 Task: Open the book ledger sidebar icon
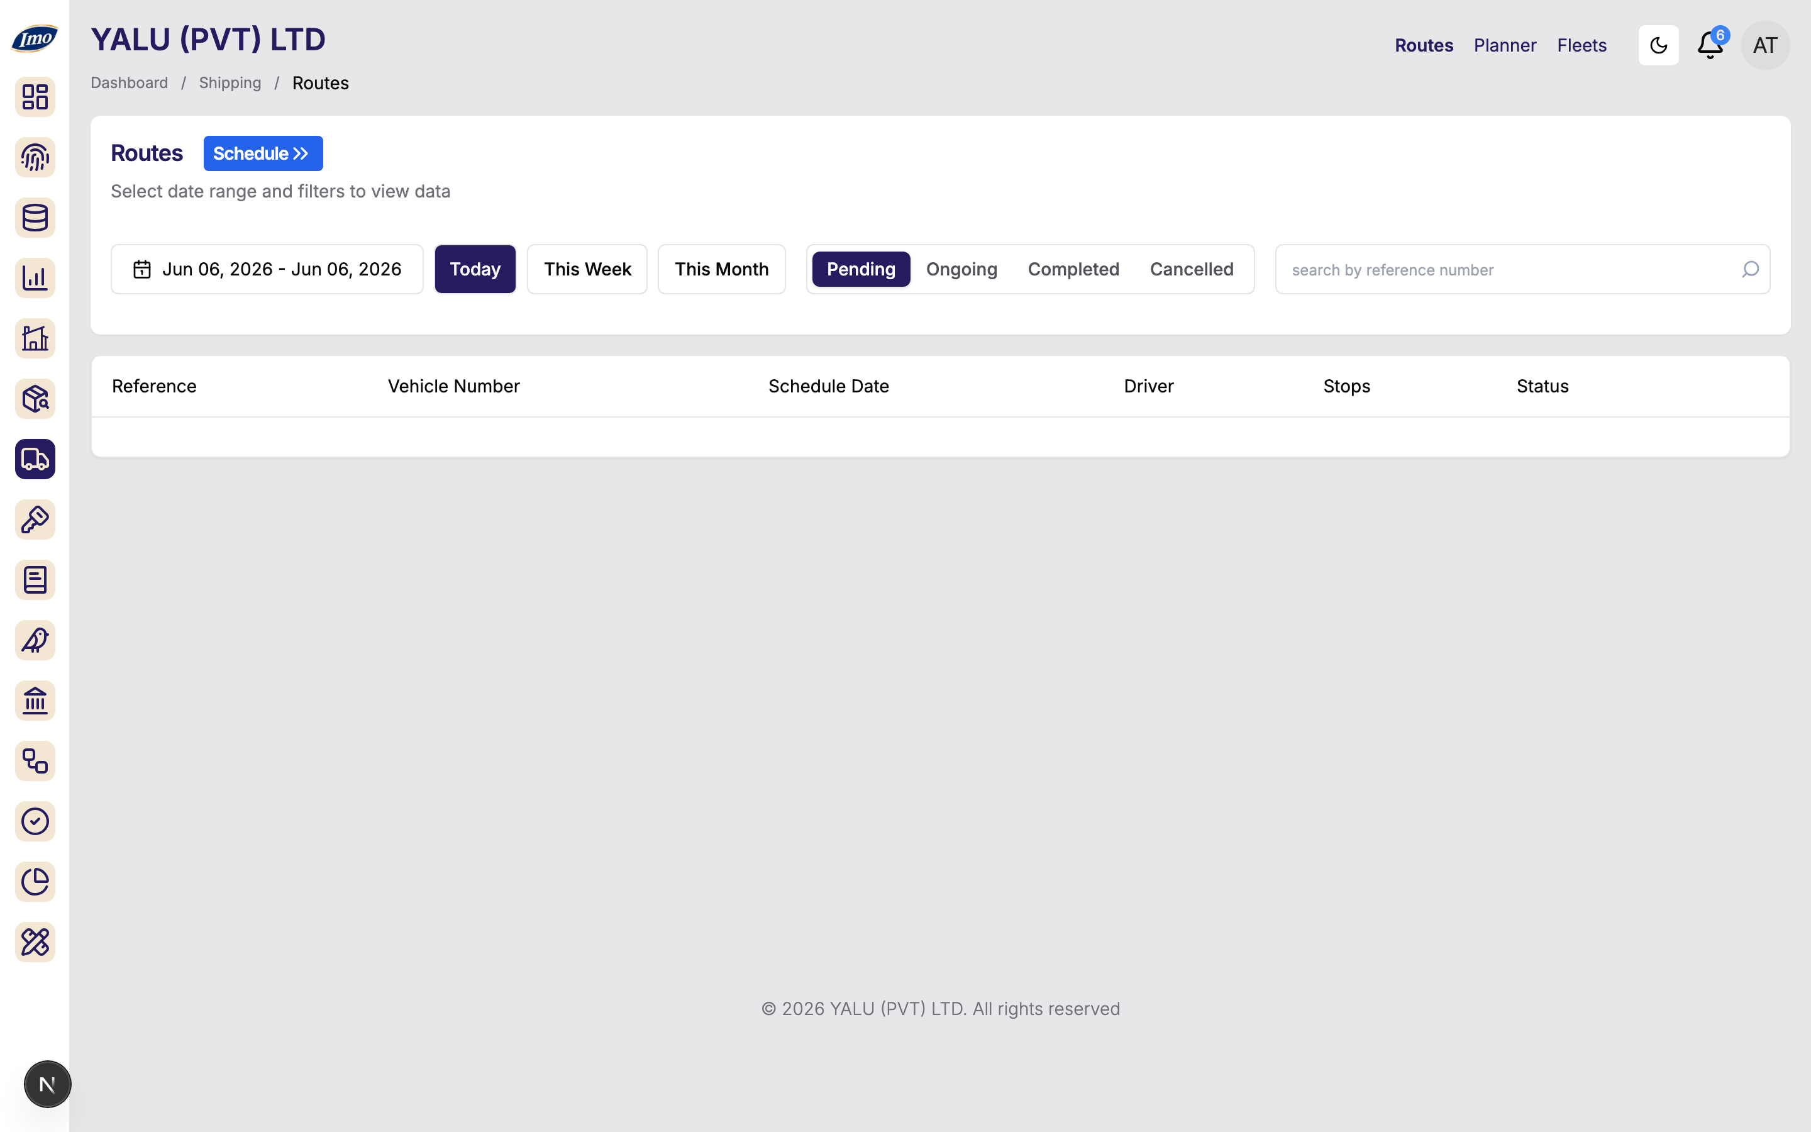pos(35,580)
